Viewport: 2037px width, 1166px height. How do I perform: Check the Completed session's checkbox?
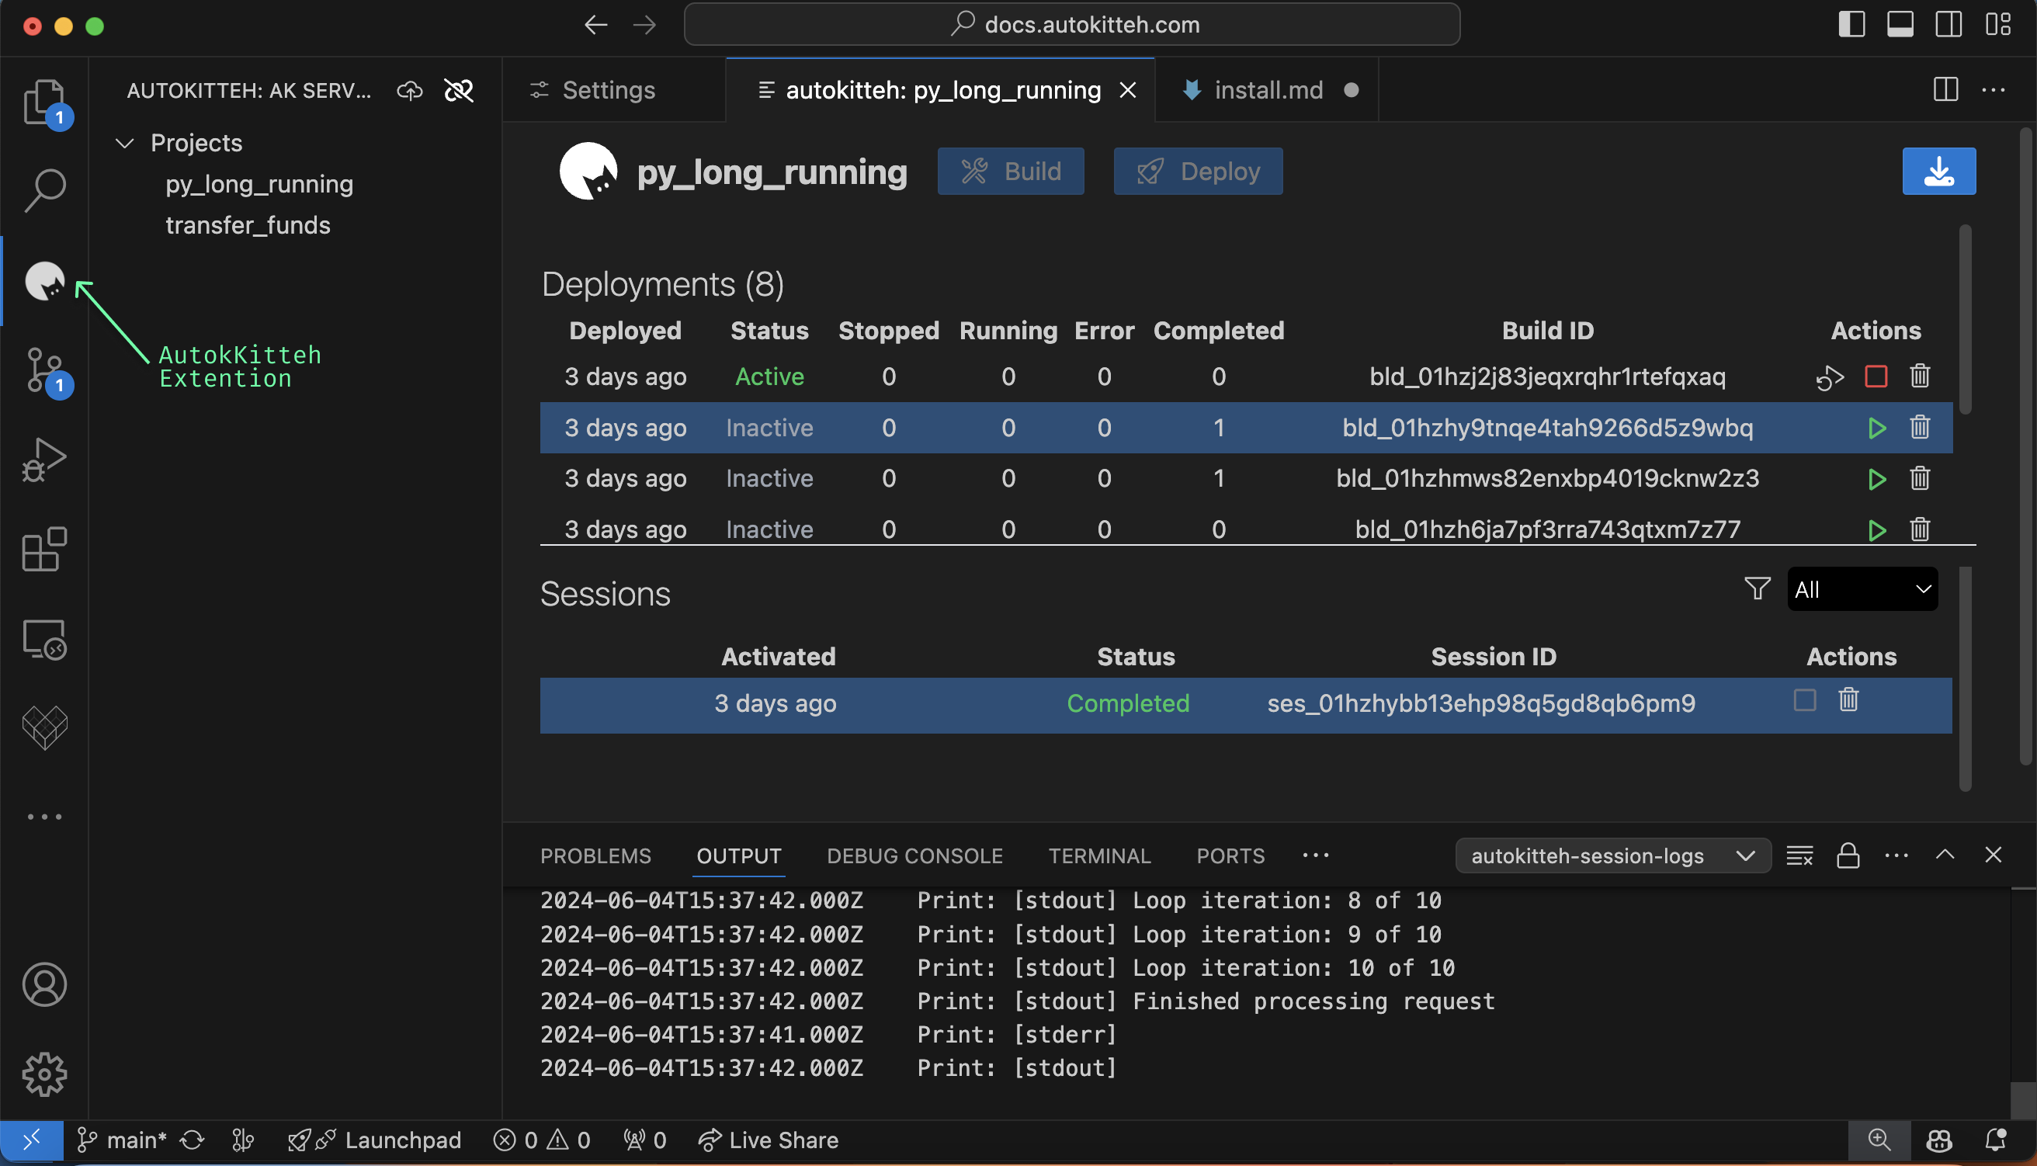pyautogui.click(x=1805, y=700)
